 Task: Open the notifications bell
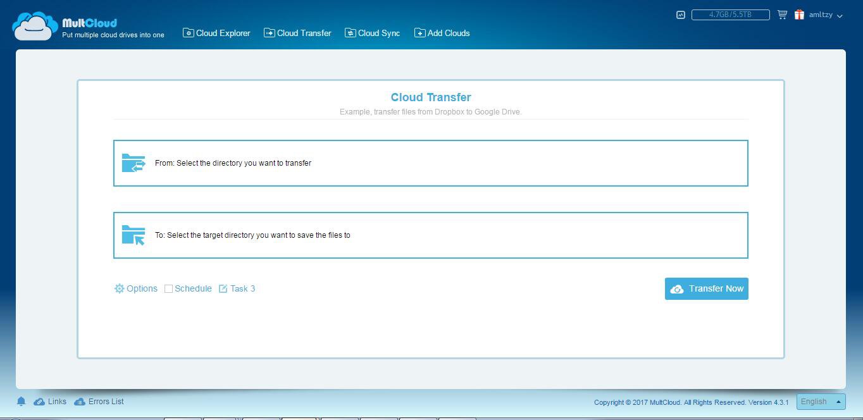[x=21, y=402]
